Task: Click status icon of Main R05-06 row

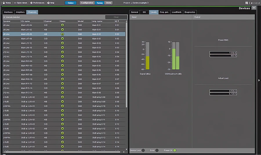Action: [62, 70]
